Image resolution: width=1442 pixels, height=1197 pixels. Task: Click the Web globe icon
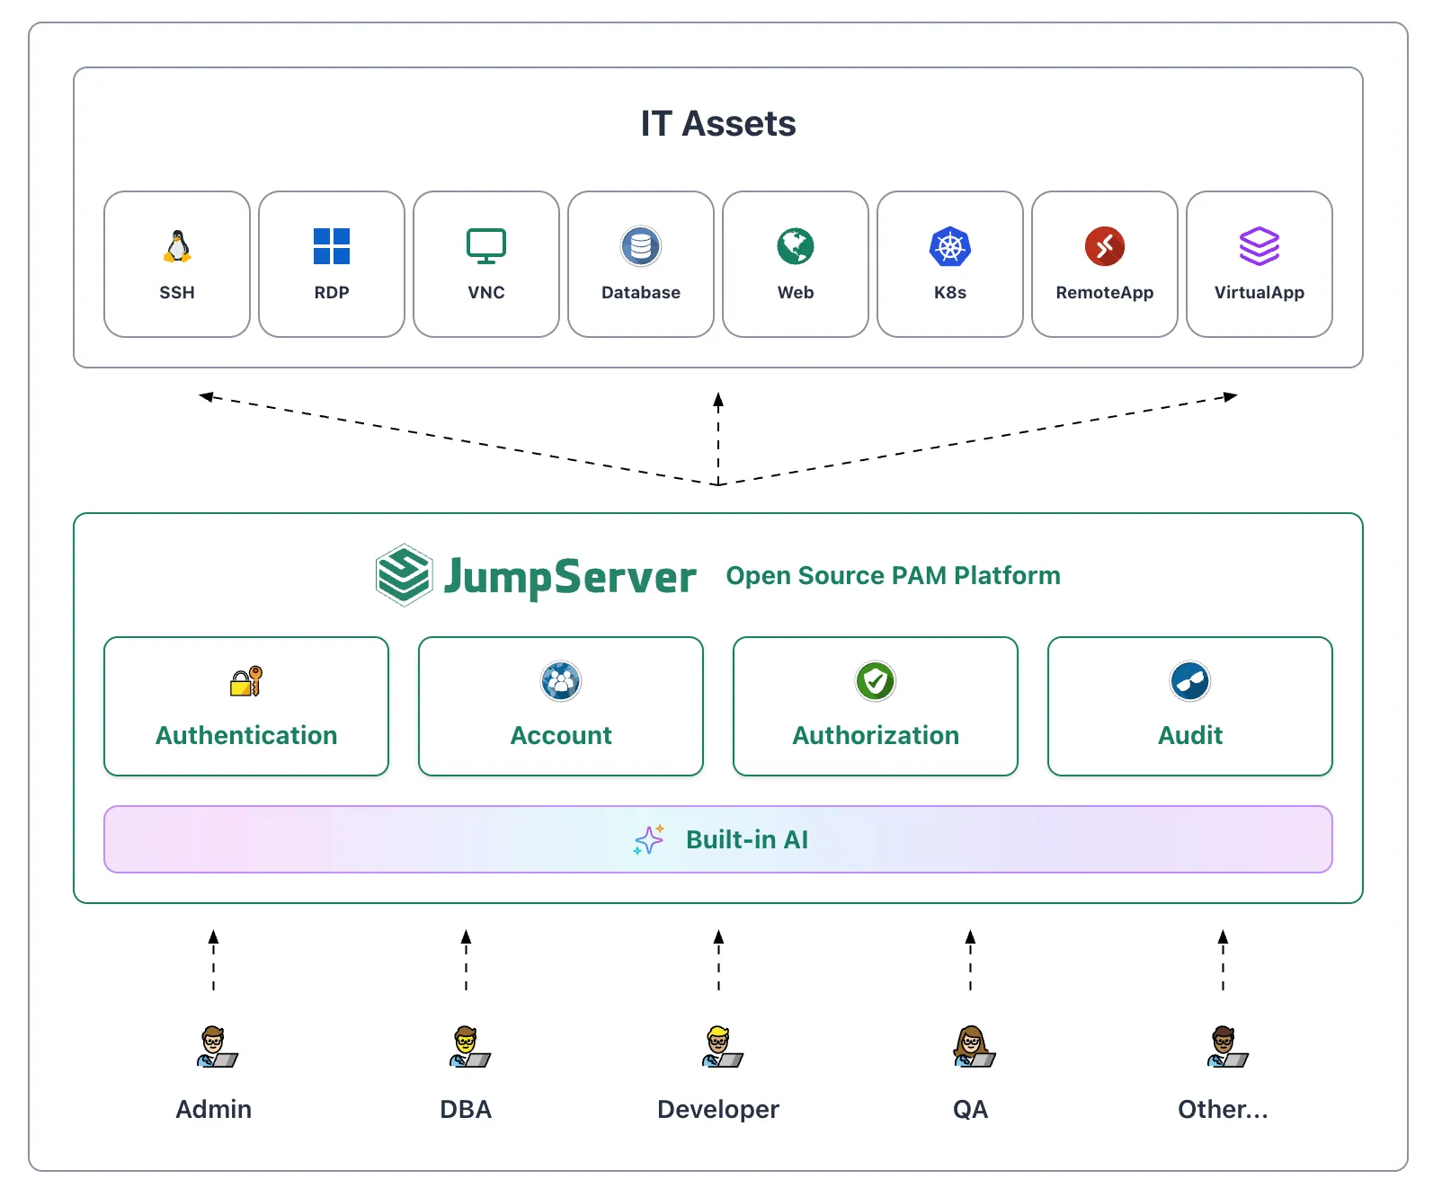tap(796, 246)
